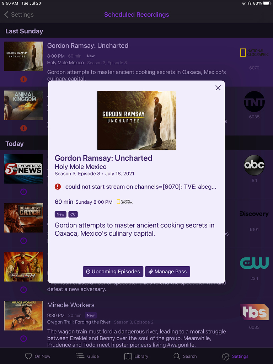This screenshot has width=273, height=364.
Task: Click the headphones icon in status bar
Action: click(250, 3)
